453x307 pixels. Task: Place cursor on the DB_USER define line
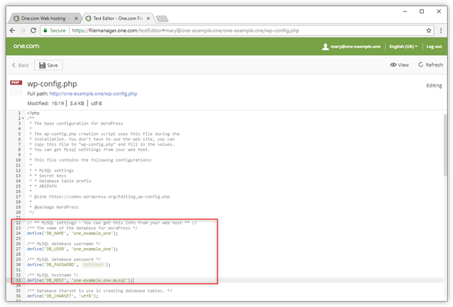(73, 249)
